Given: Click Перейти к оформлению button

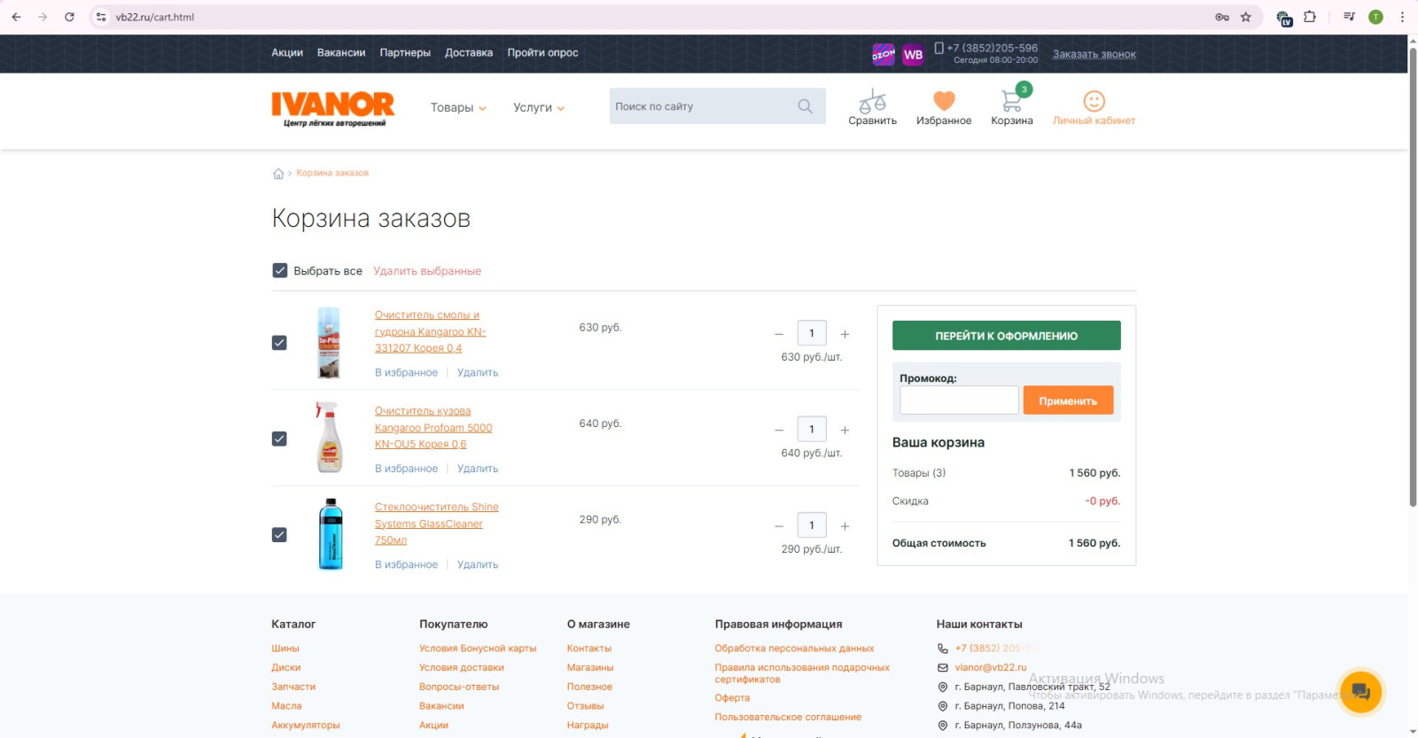Looking at the screenshot, I should (x=1006, y=336).
